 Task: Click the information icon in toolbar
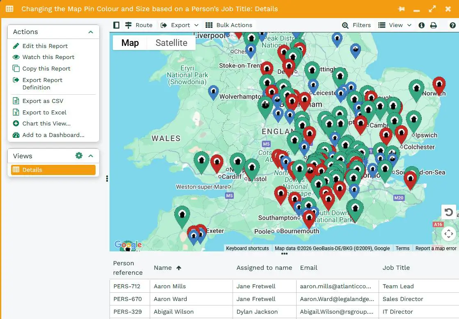point(421,25)
